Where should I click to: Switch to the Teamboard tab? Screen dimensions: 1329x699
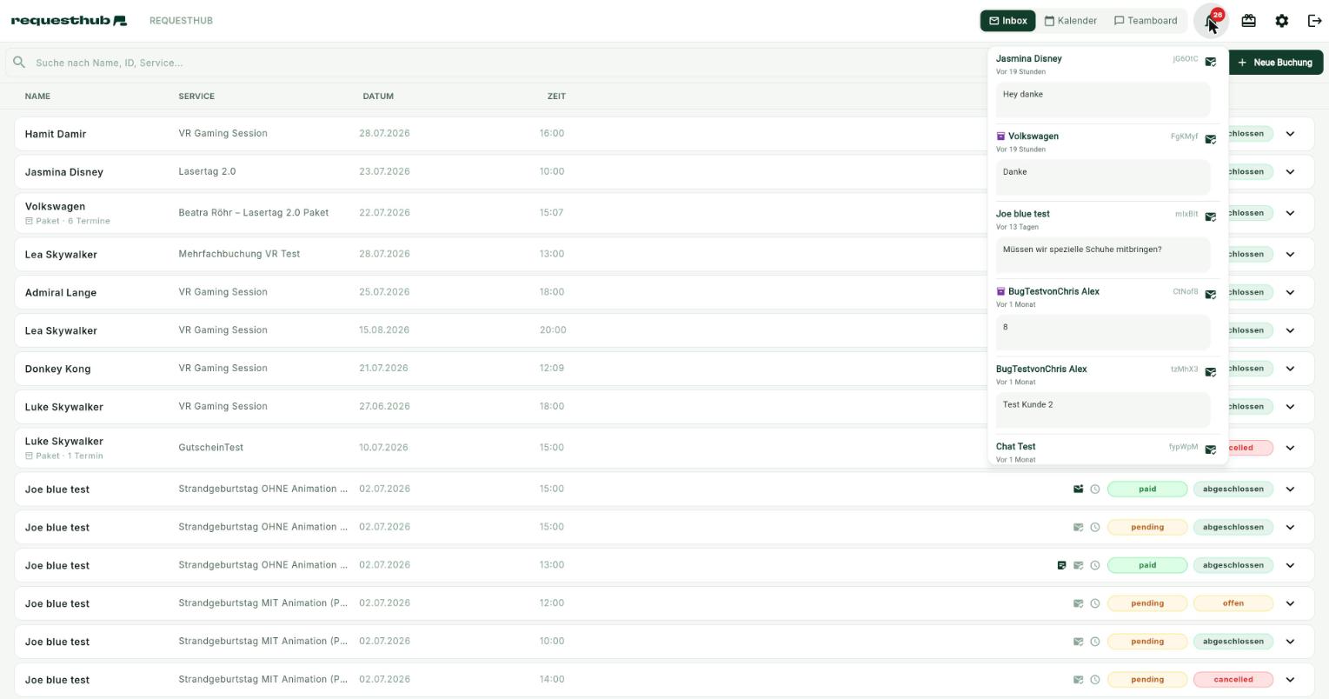tap(1146, 21)
